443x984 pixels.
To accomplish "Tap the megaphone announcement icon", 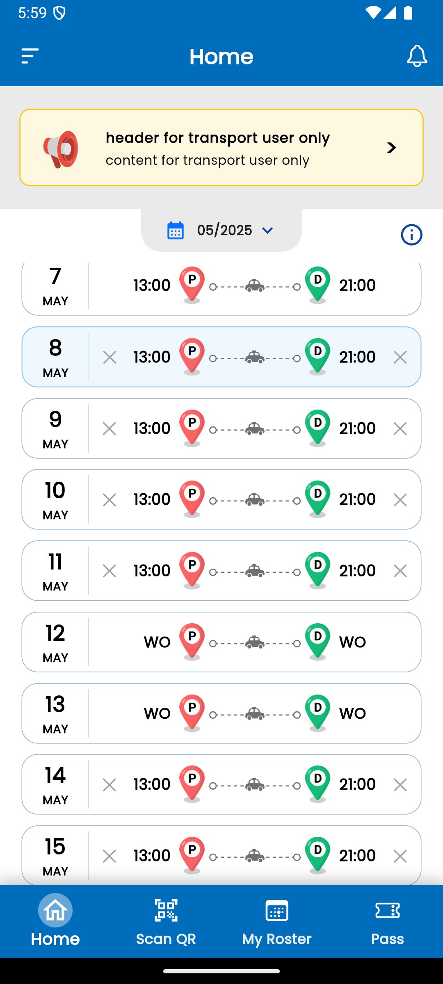I will [x=61, y=149].
